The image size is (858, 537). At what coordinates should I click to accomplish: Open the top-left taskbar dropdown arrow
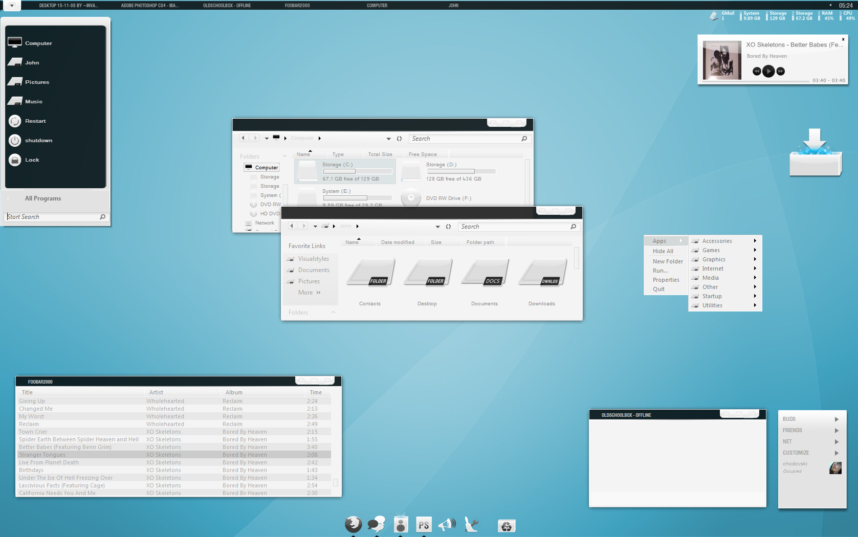click(12, 5)
